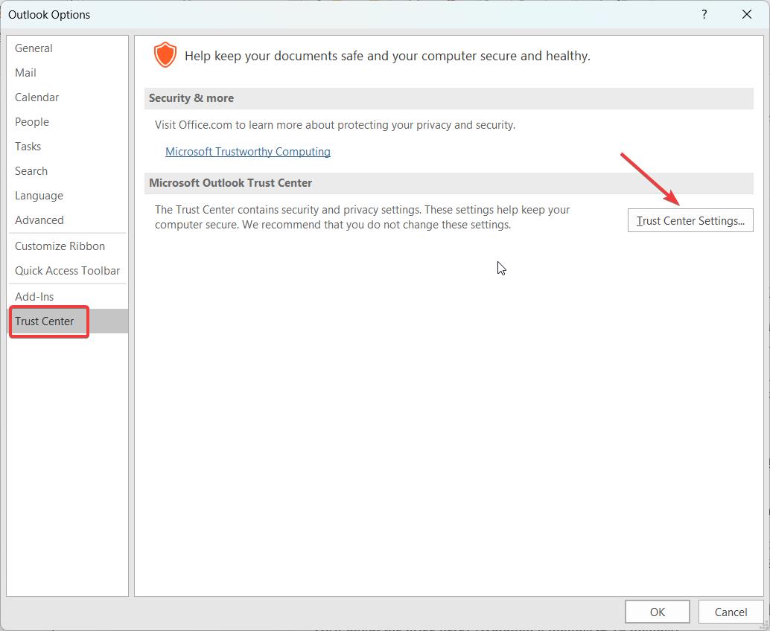Click the Trust Center Settings button

pyautogui.click(x=690, y=220)
